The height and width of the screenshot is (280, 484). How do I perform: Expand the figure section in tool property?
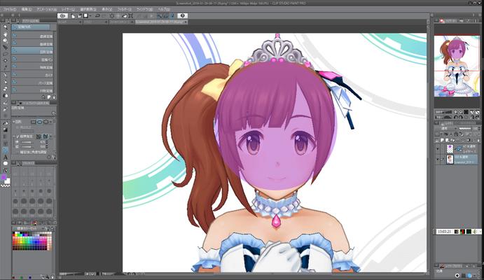(14, 122)
